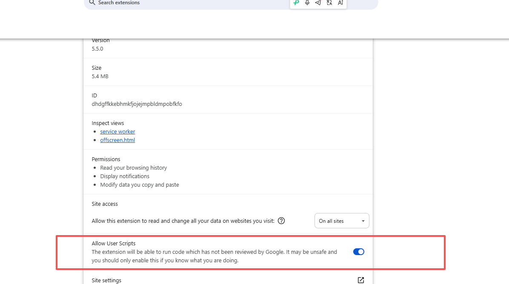Open Site settings via the external link icon
Screen dimensions: 509x284
click(360, 280)
